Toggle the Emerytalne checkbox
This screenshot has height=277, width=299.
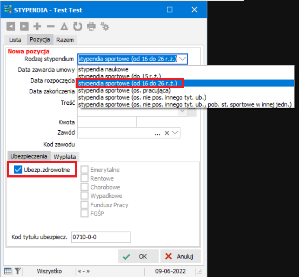click(85, 170)
